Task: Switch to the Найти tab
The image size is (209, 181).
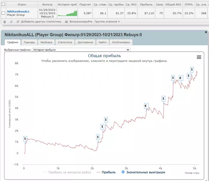Action: point(102,42)
